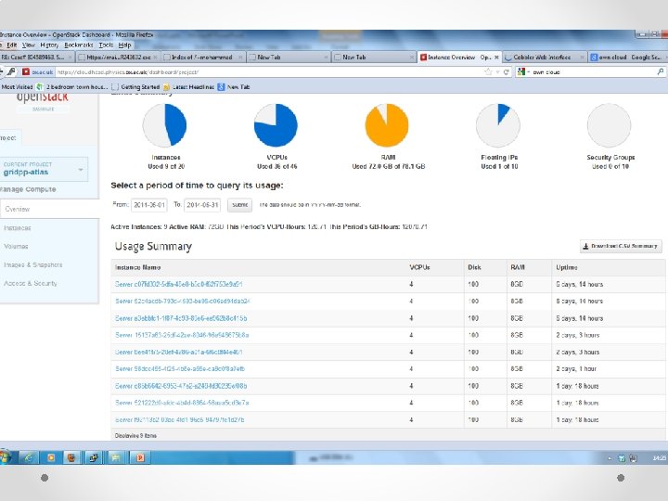Open Images & Snapshots in the sidebar
Screen dimensions: 668x501
point(32,264)
